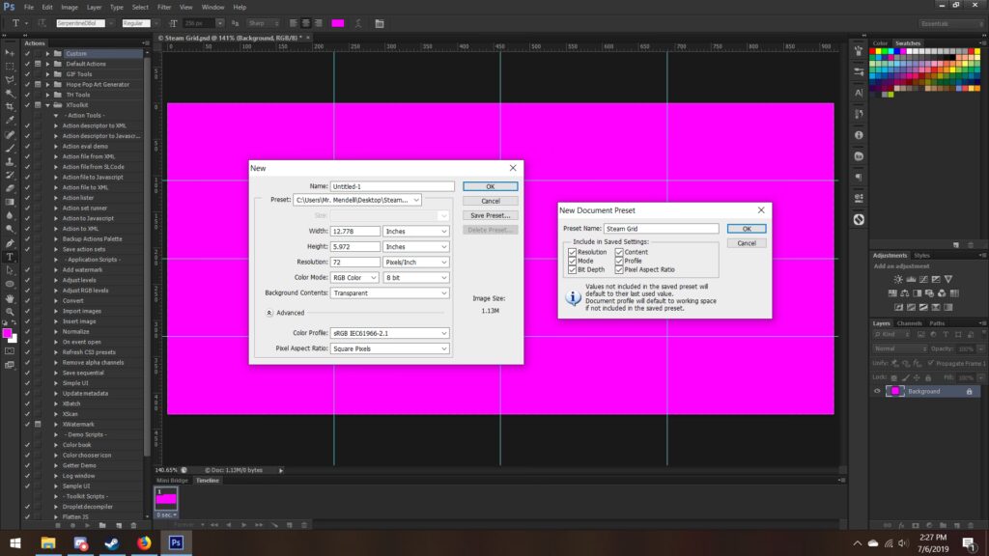Click the lock icon on Background layer
The height and width of the screenshot is (556, 989).
(x=969, y=392)
